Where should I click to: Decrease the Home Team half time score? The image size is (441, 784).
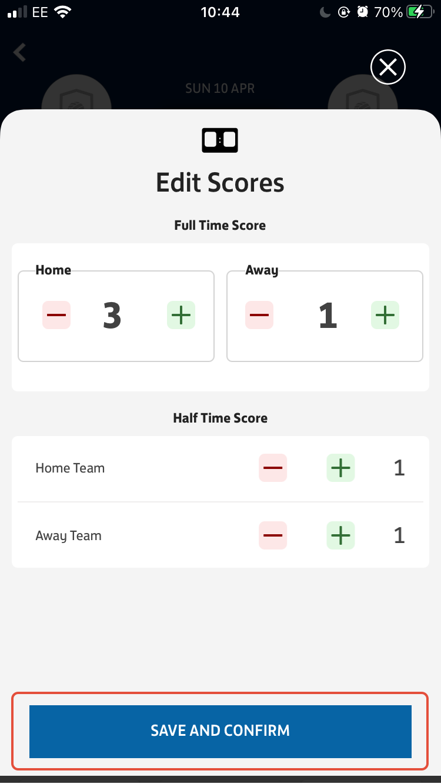(x=272, y=468)
